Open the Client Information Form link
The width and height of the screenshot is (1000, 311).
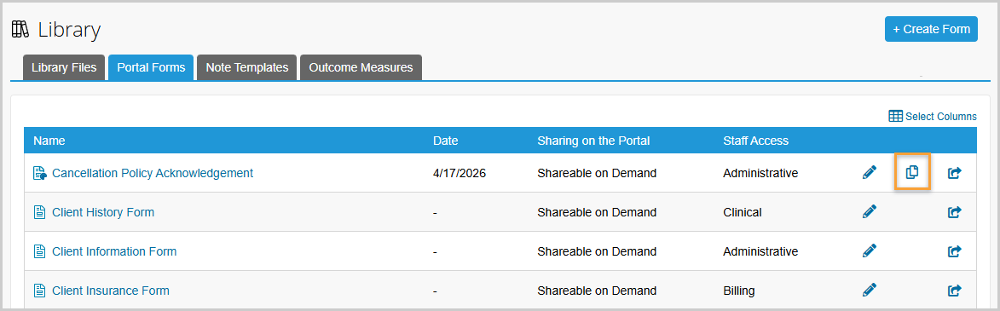pos(114,251)
